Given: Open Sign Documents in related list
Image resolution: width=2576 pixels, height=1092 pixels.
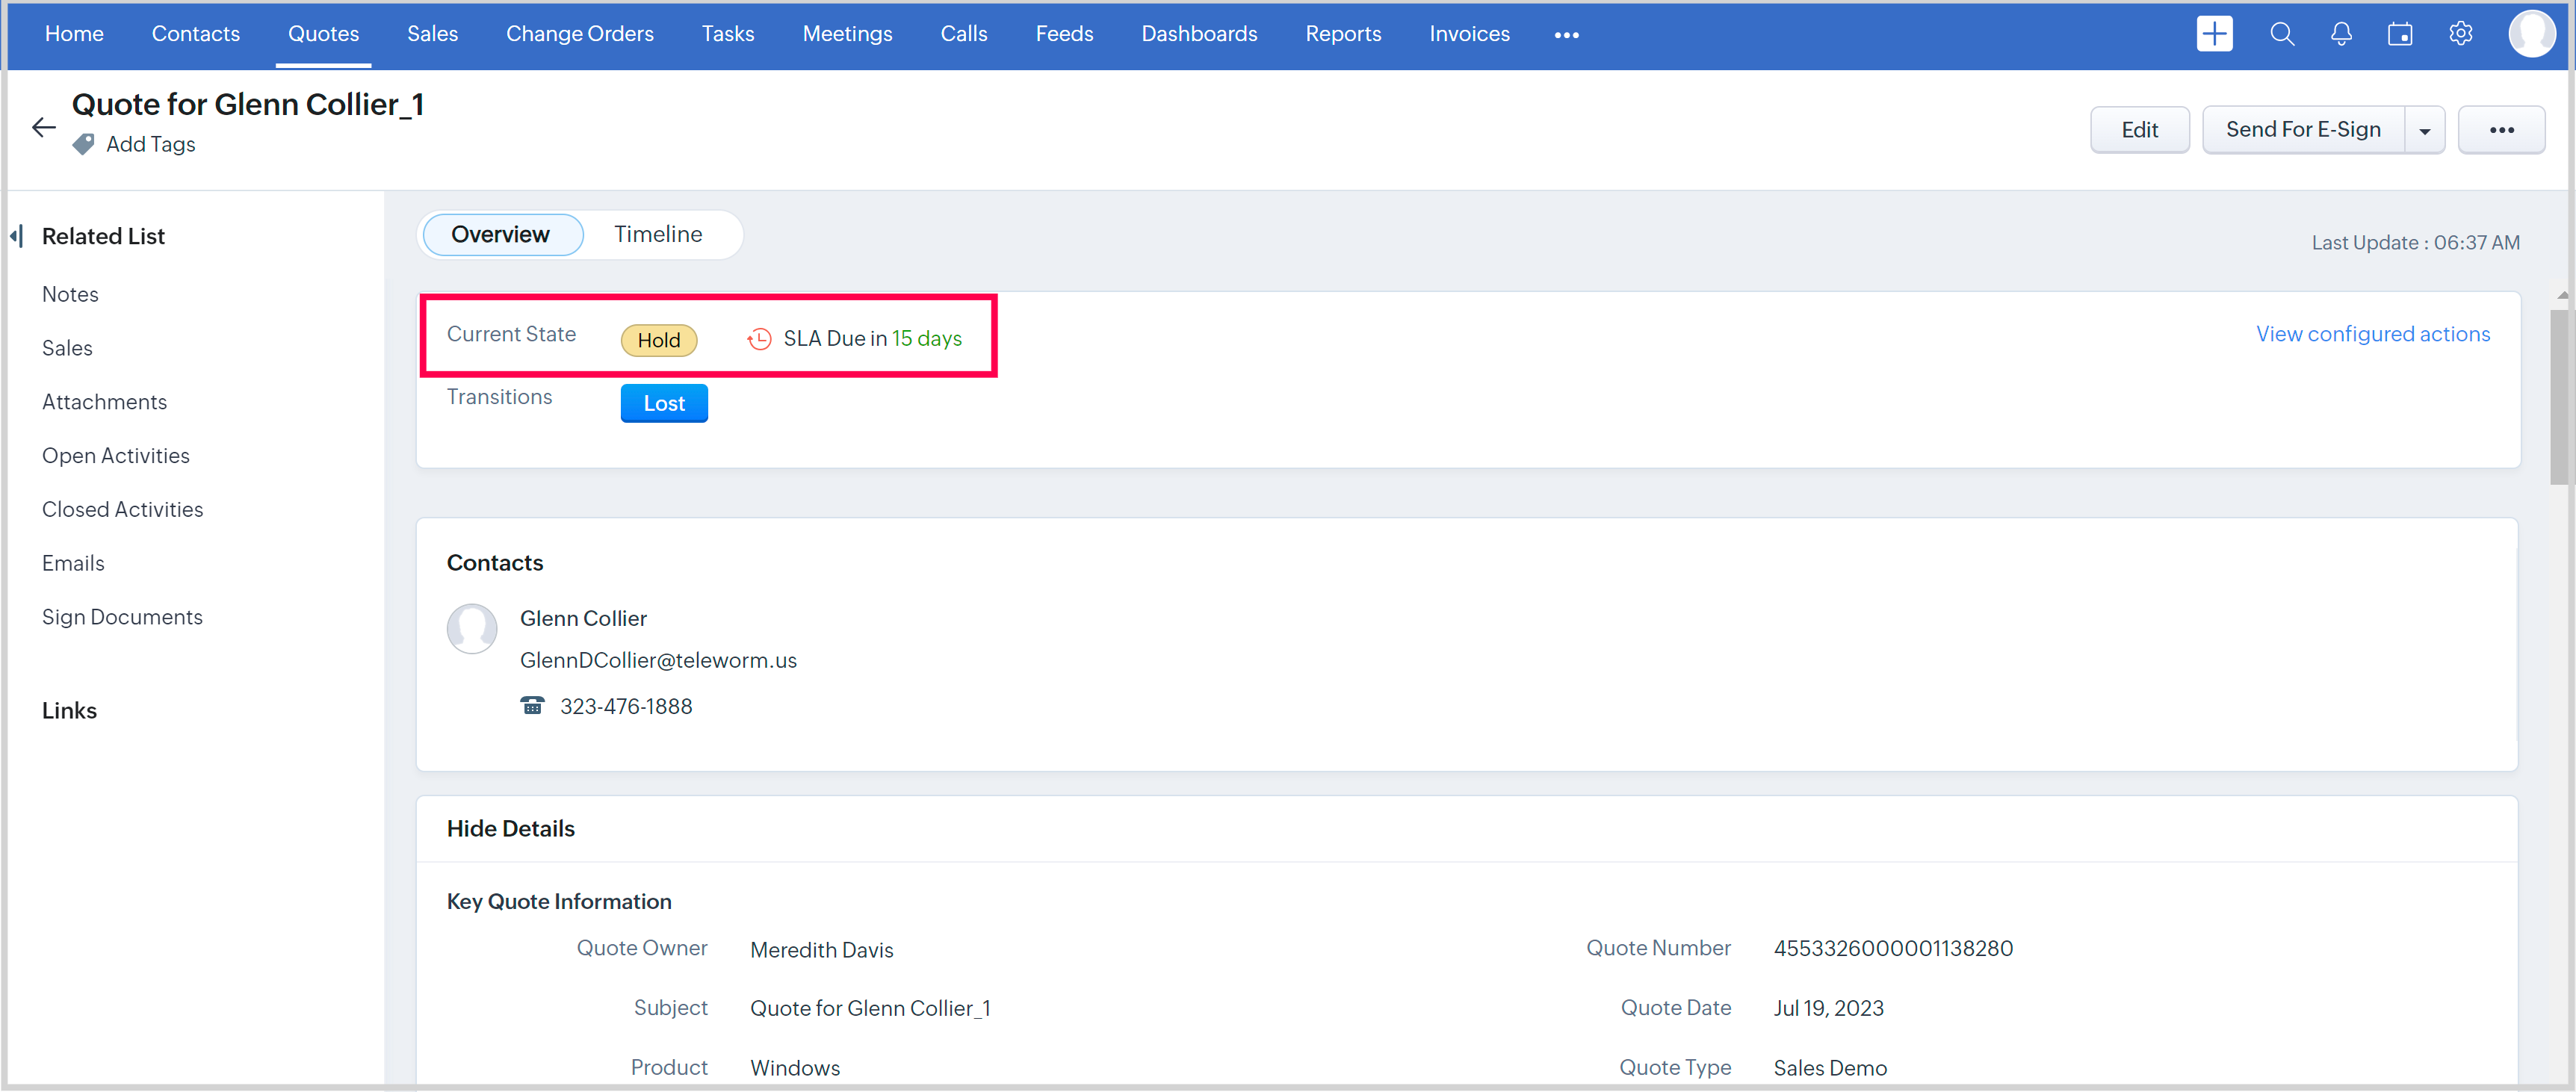Looking at the screenshot, I should point(122,617).
